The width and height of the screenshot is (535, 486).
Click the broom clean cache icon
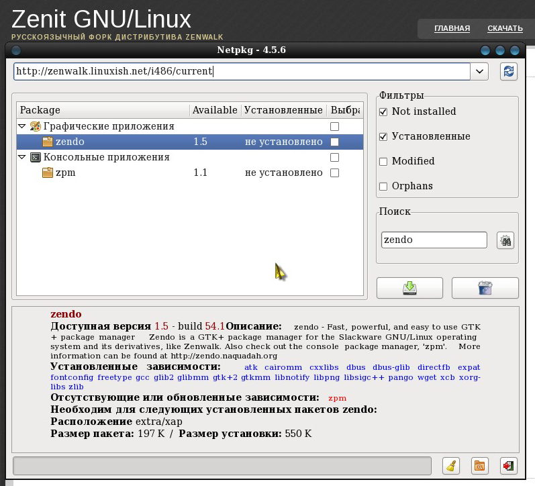click(x=450, y=466)
